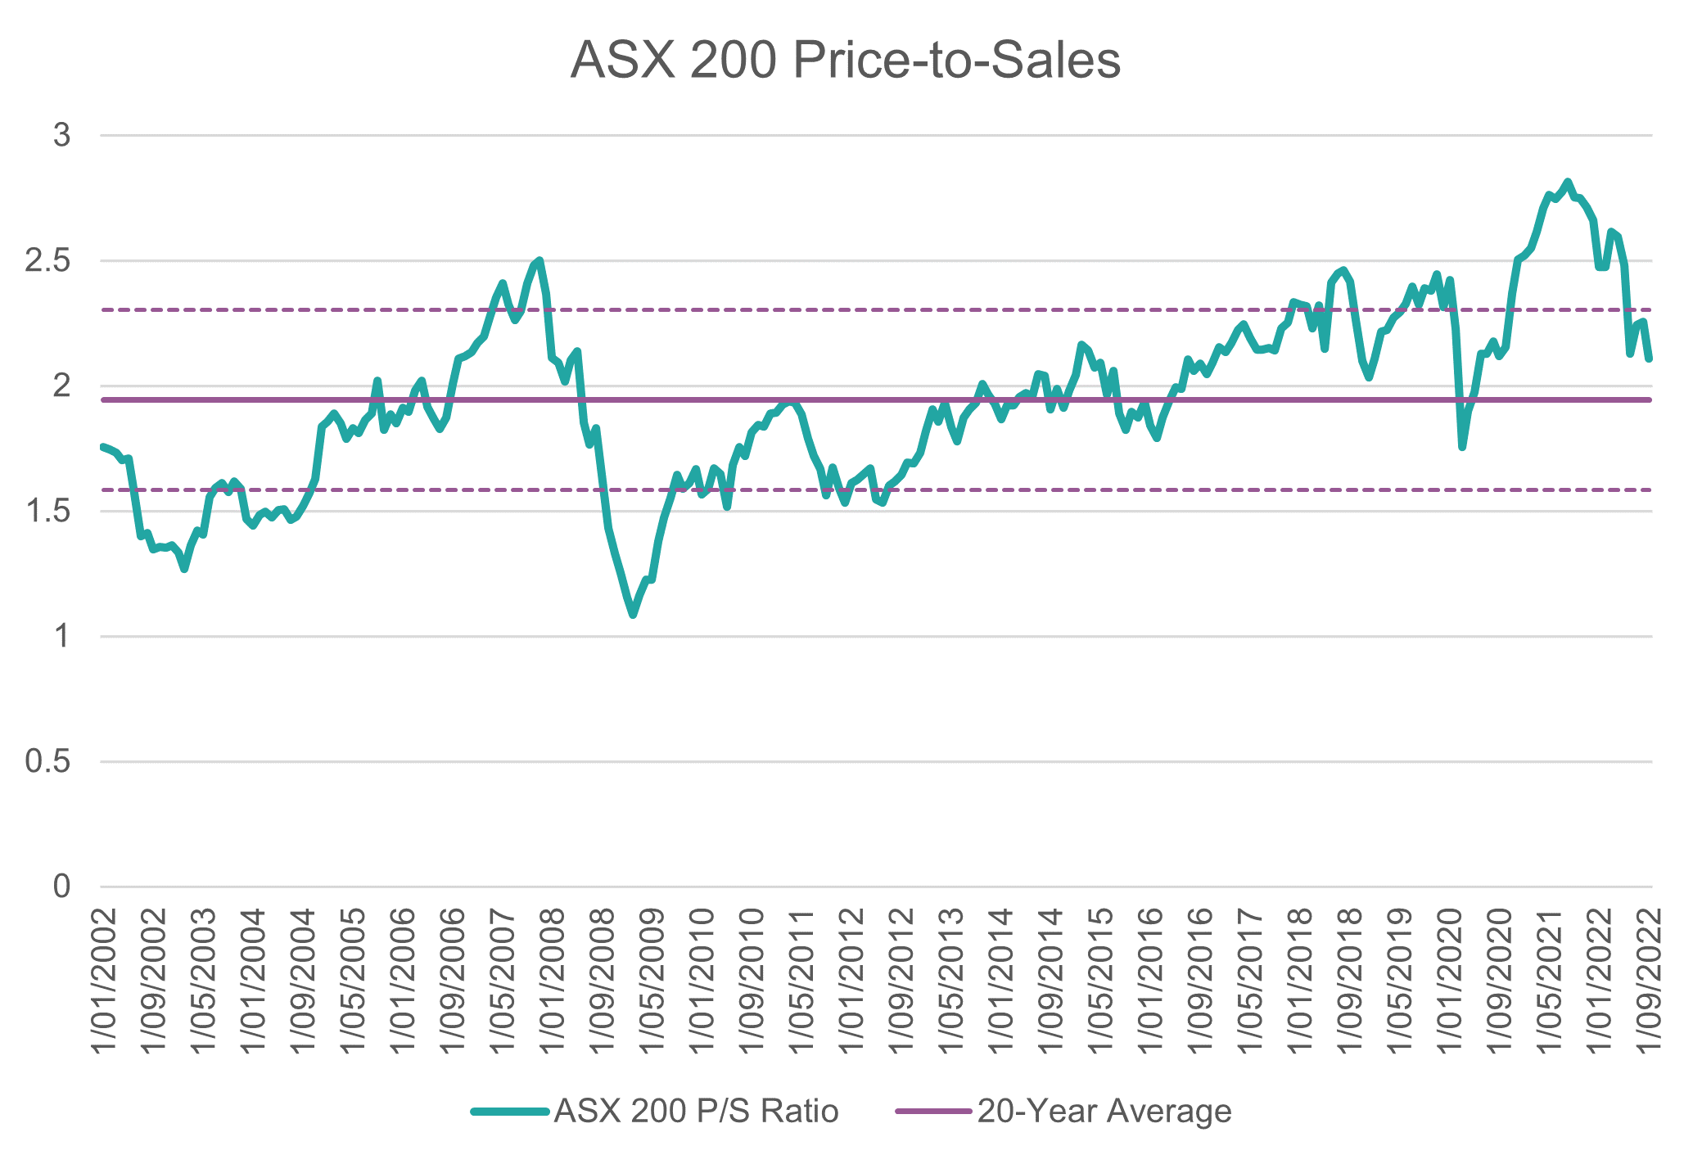Image resolution: width=1693 pixels, height=1164 pixels.
Task: Click the y-axis label 0
Action: tap(62, 887)
